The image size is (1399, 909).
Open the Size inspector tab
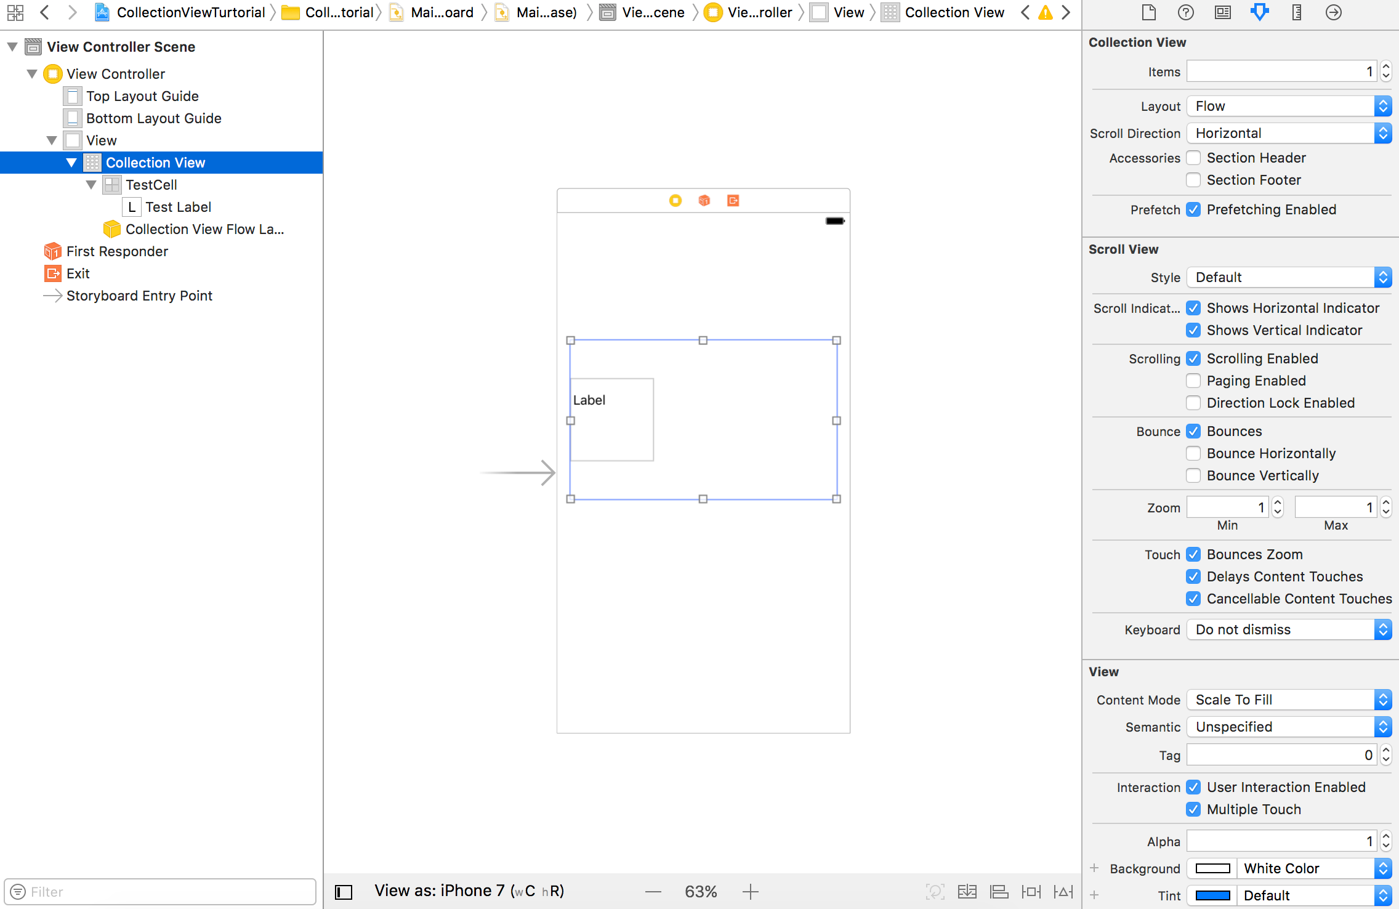[x=1296, y=12]
